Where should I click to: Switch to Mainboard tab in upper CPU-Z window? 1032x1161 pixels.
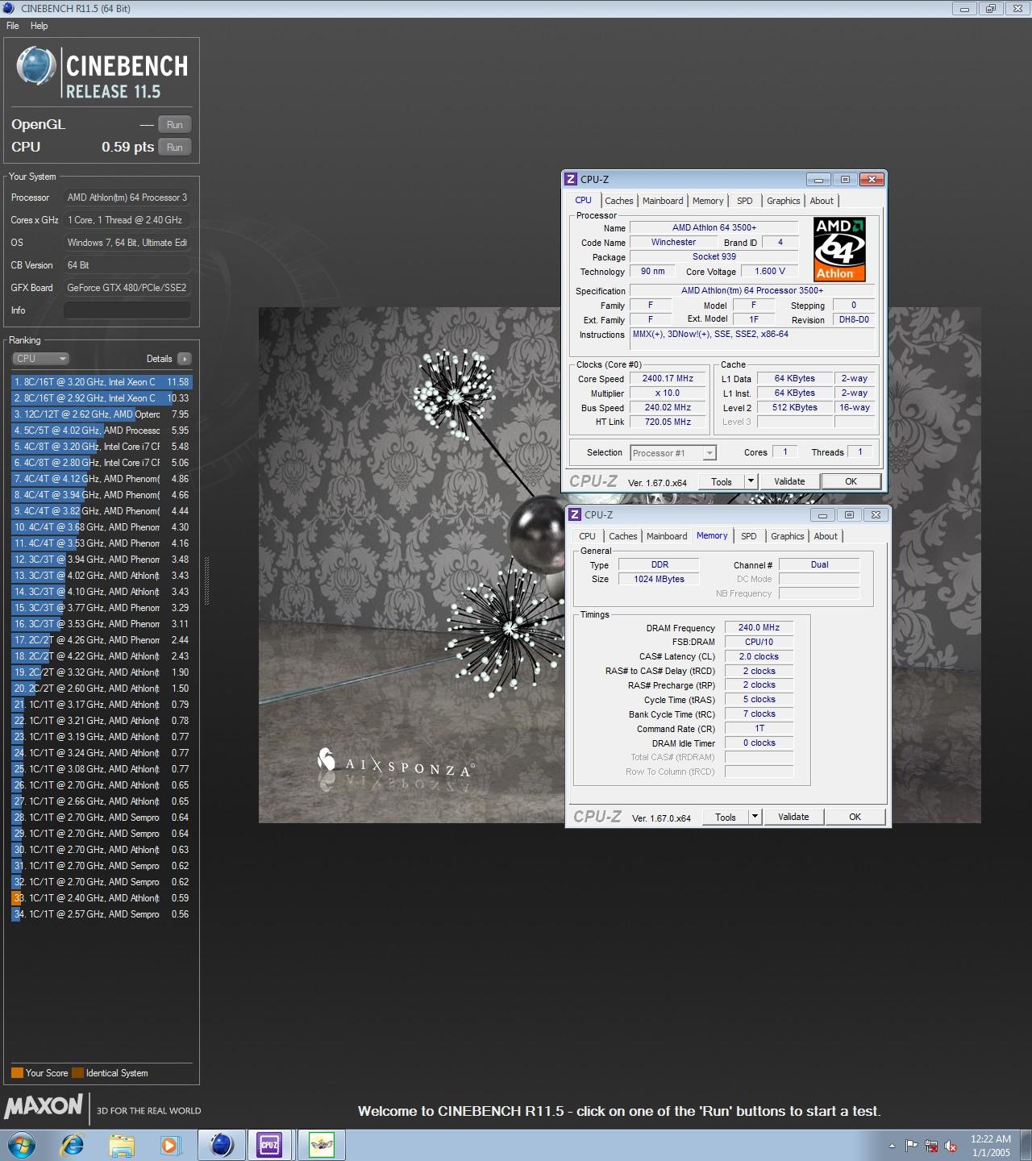pyautogui.click(x=663, y=201)
